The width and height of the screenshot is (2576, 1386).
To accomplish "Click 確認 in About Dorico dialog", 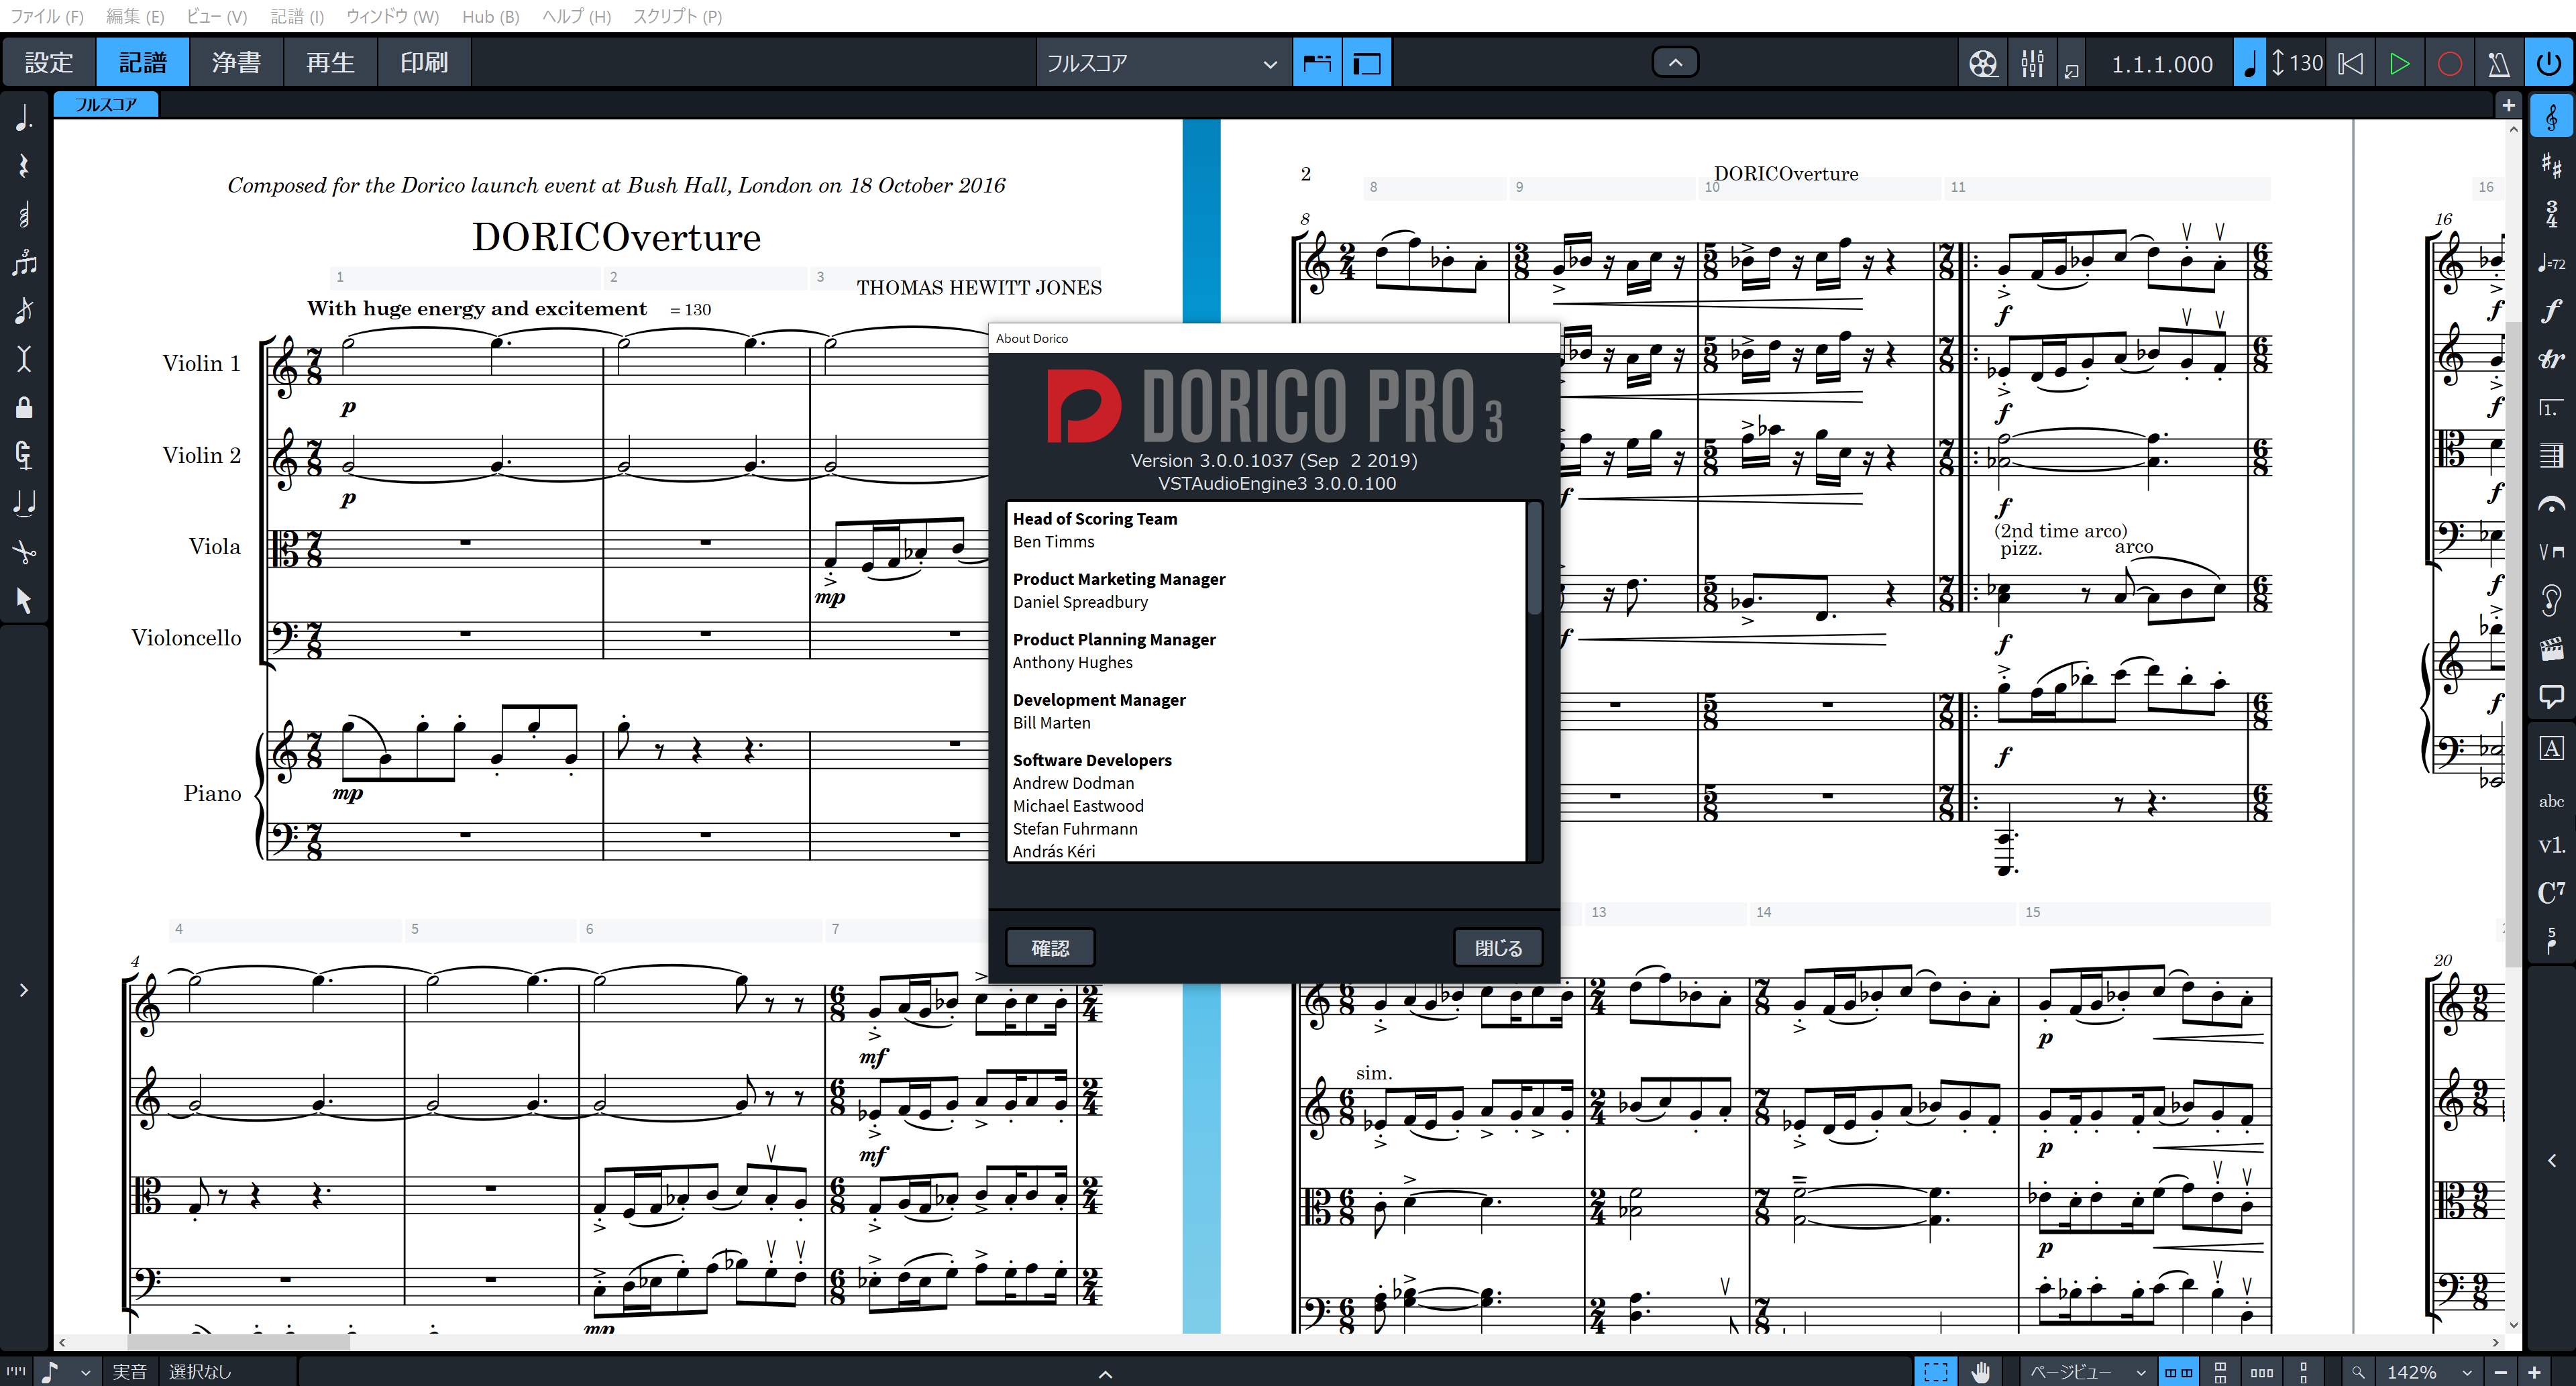I will [x=1050, y=947].
